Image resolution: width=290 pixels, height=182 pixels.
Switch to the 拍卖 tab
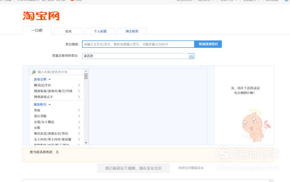(x=69, y=31)
